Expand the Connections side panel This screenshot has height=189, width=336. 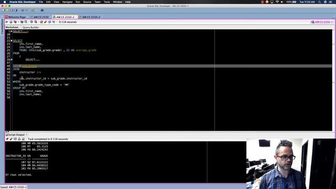tap(2, 26)
